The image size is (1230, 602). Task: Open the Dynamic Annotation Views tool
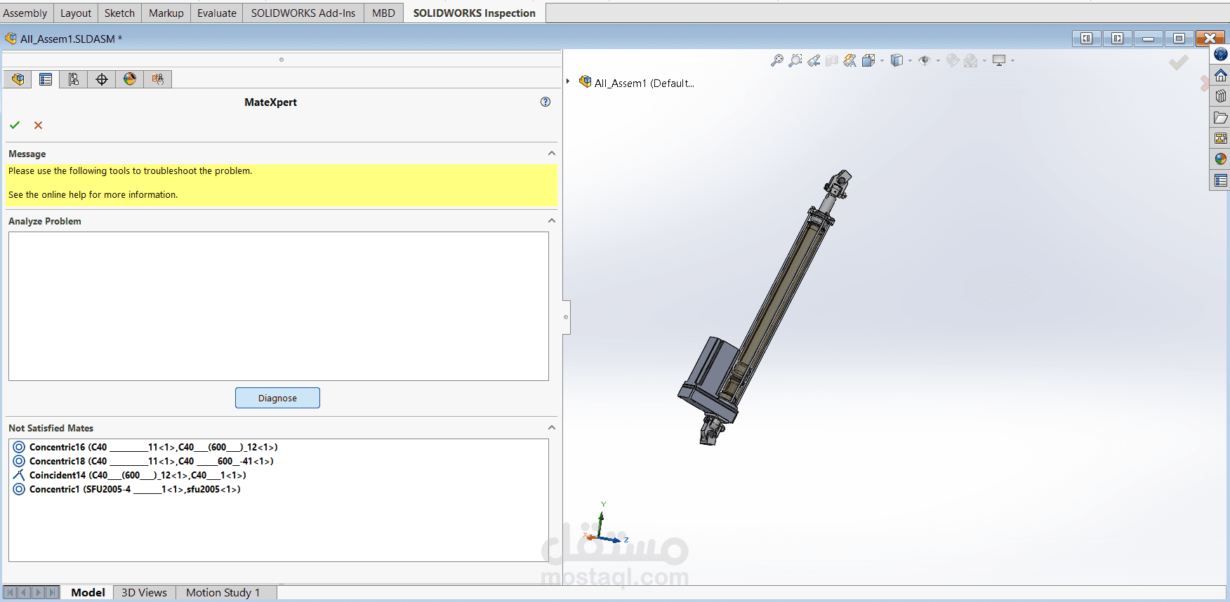pos(850,60)
